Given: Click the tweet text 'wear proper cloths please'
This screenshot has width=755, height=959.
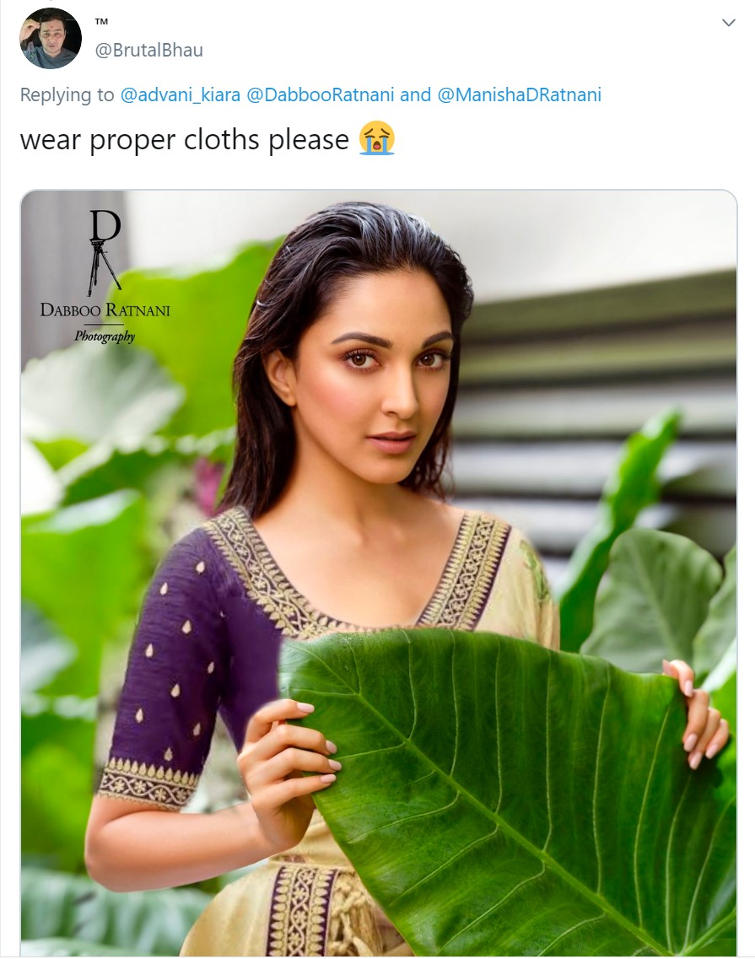Looking at the screenshot, I should [184, 140].
